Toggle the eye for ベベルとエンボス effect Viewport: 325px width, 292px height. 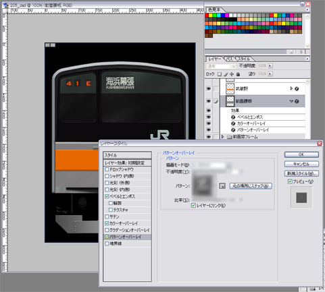tap(209, 117)
